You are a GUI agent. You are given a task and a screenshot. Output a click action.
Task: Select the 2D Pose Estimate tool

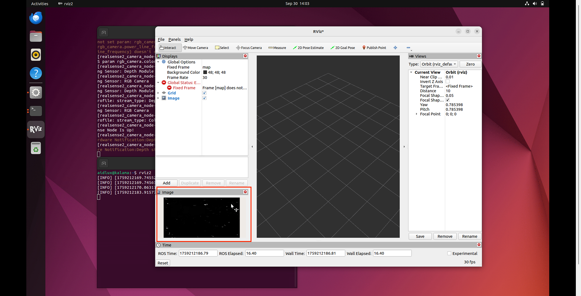(308, 48)
